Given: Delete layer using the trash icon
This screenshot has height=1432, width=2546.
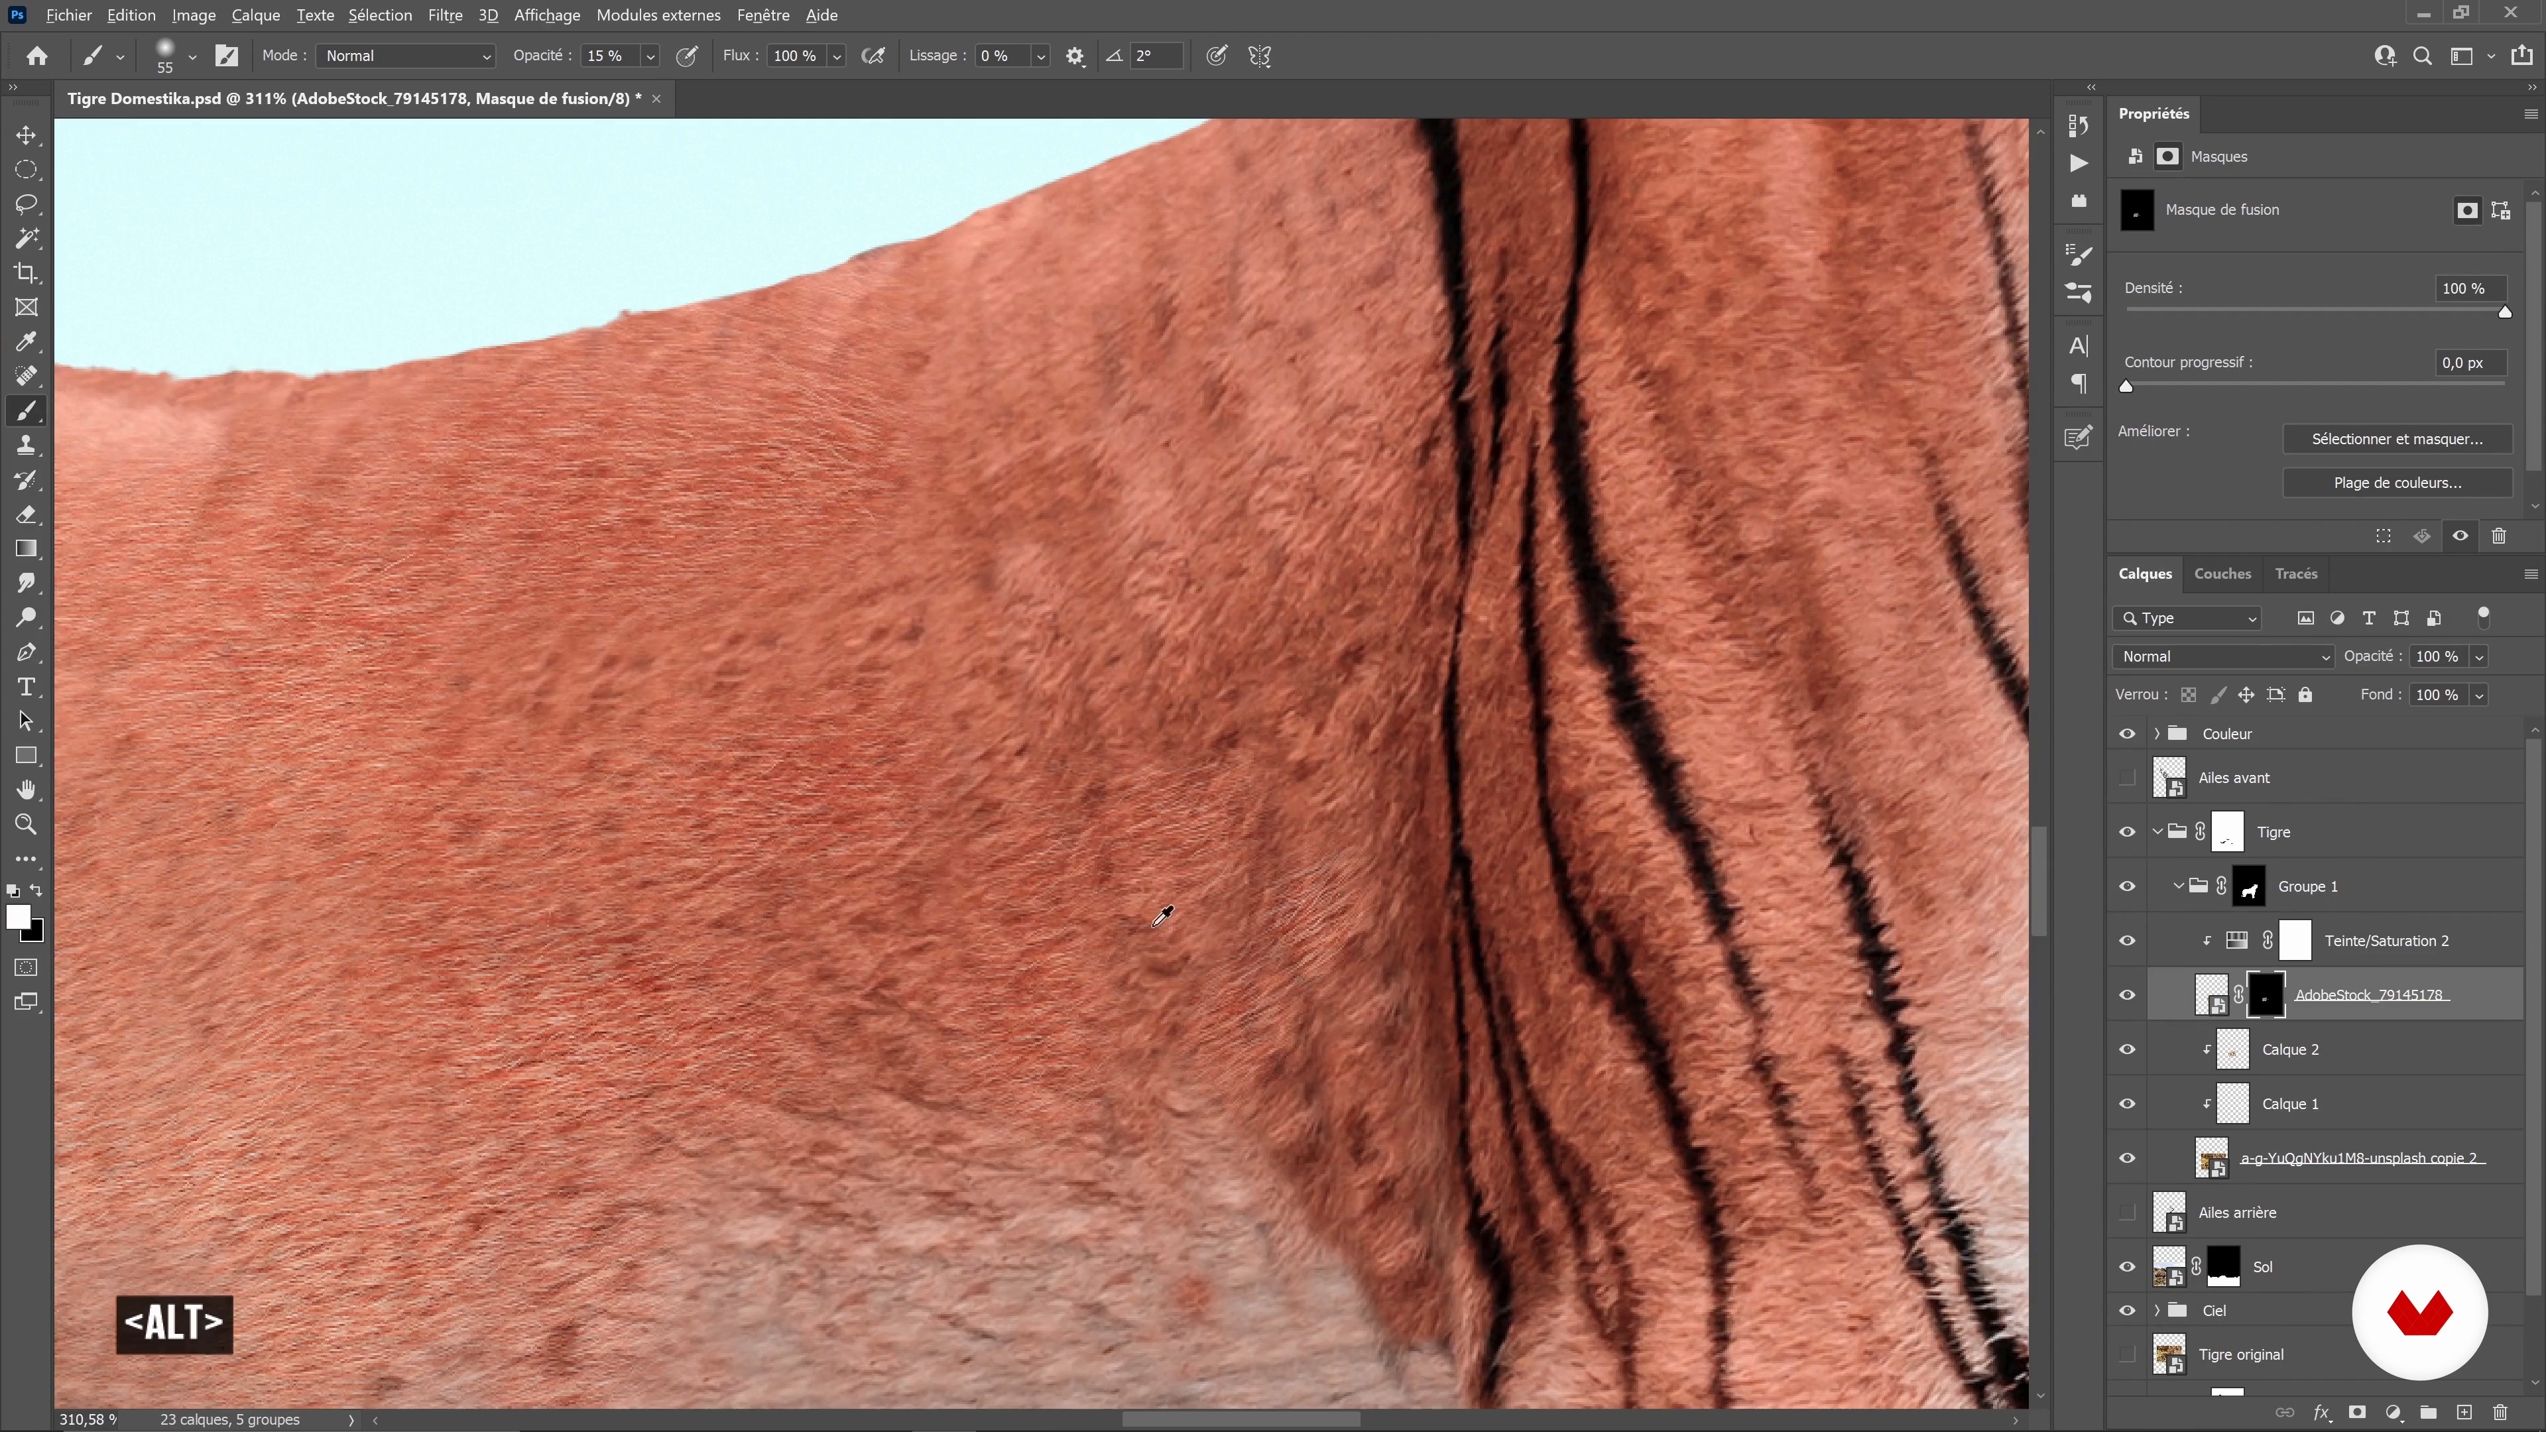Looking at the screenshot, I should (2500, 1412).
